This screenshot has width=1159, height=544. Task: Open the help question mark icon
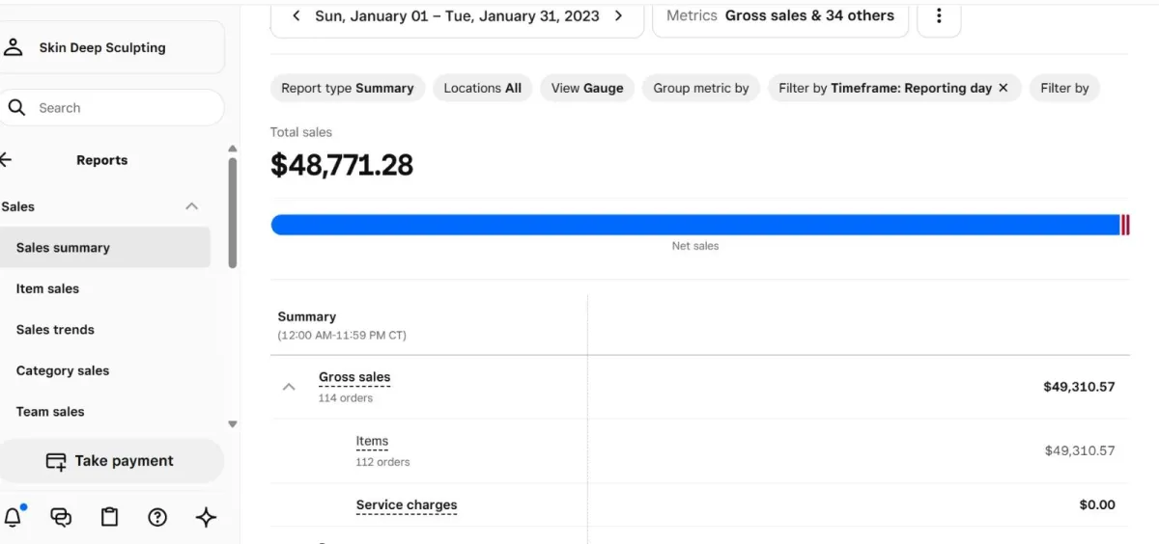click(x=157, y=518)
